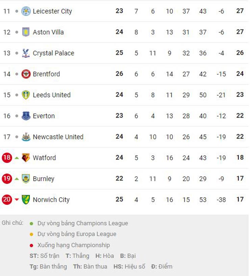This screenshot has width=250, height=276.
Task: Click the Watford club crest
Action: click(x=26, y=158)
